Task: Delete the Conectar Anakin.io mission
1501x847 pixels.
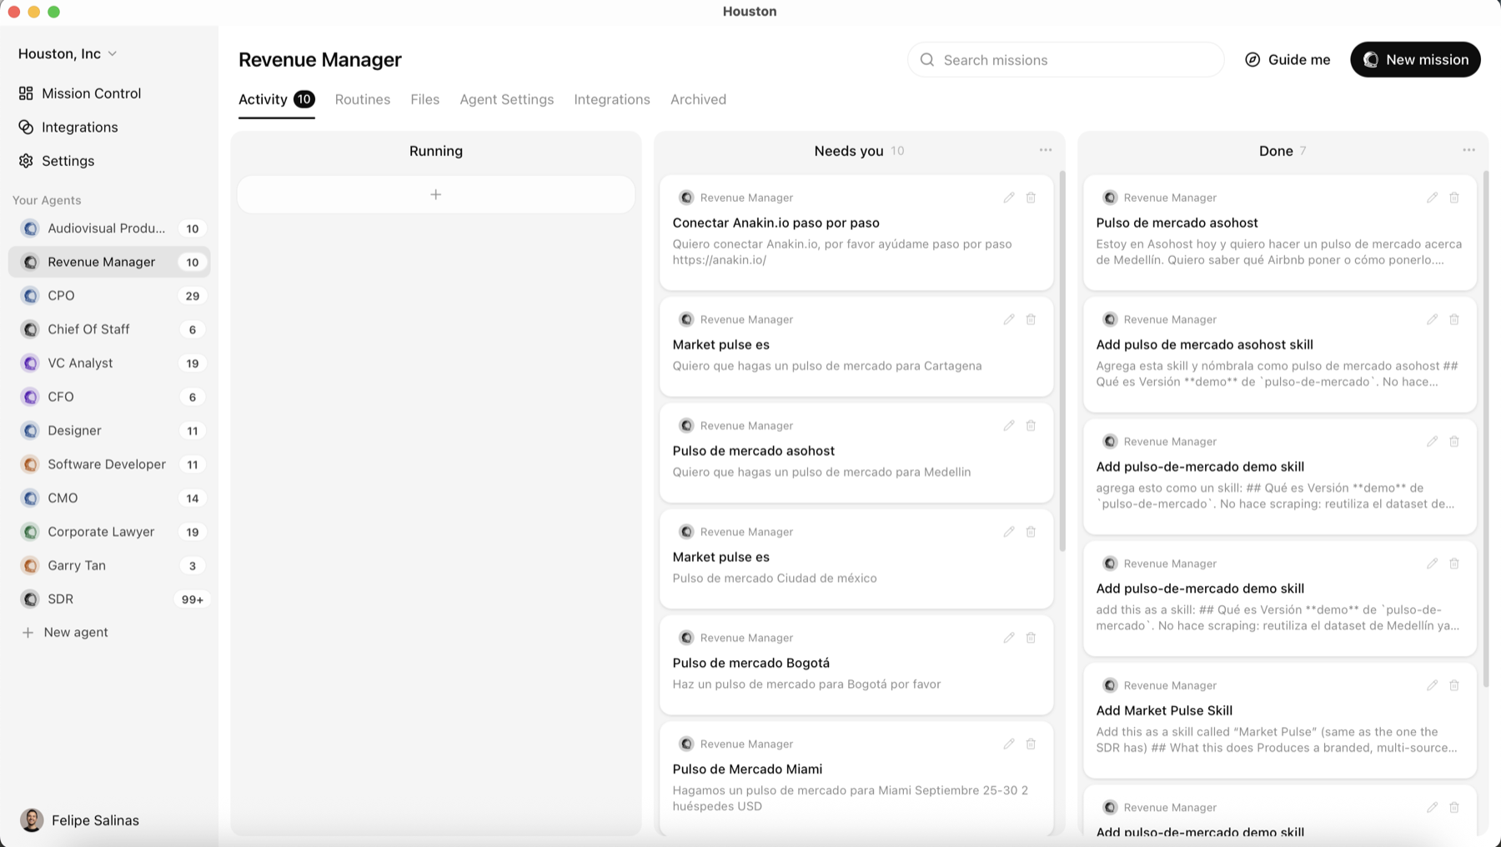Action: coord(1031,198)
